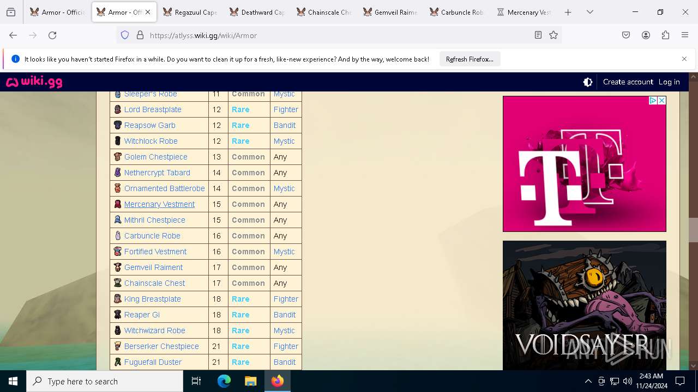Image resolution: width=698 pixels, height=392 pixels.
Task: Open Mithril Chestpiece link
Action: [x=155, y=220]
